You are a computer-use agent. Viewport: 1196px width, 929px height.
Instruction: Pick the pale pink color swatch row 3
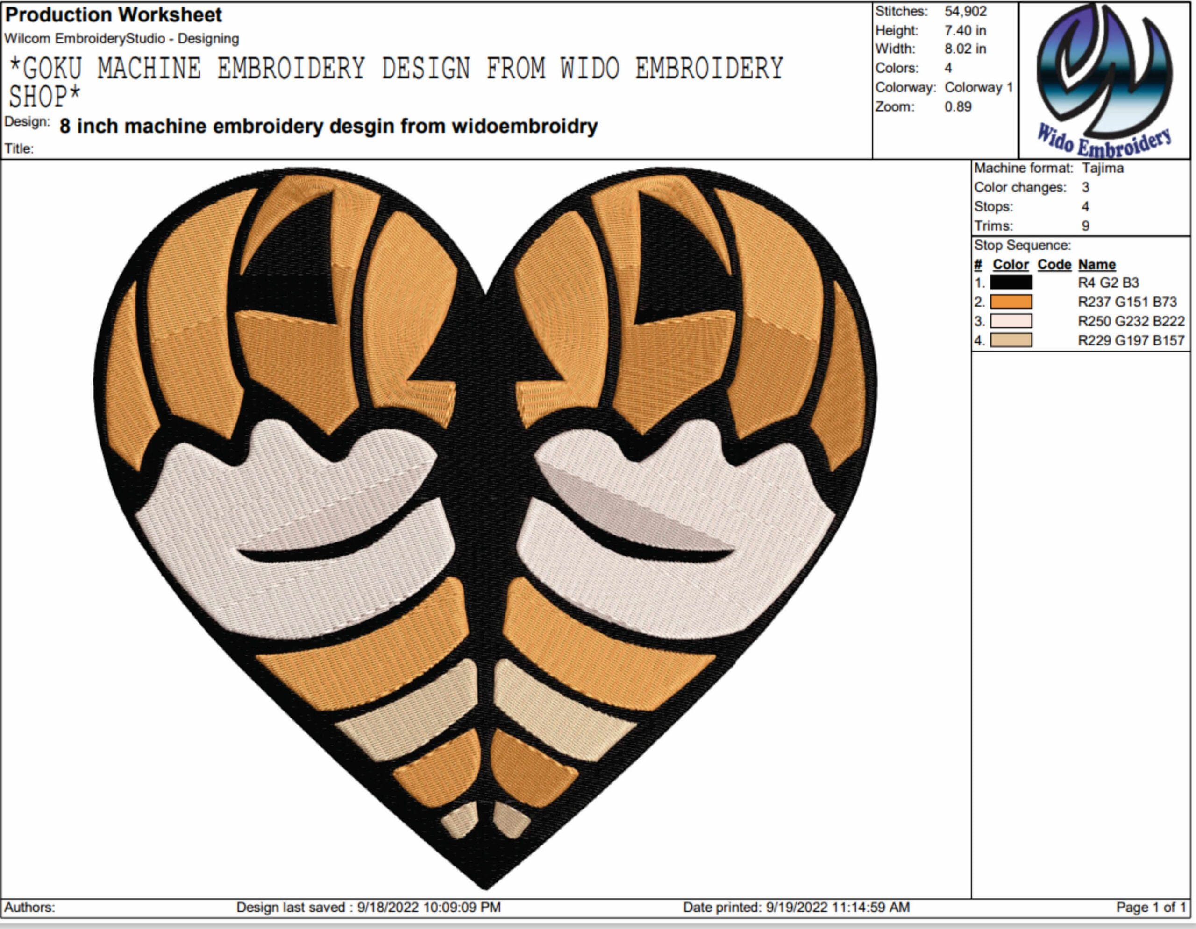[1011, 321]
